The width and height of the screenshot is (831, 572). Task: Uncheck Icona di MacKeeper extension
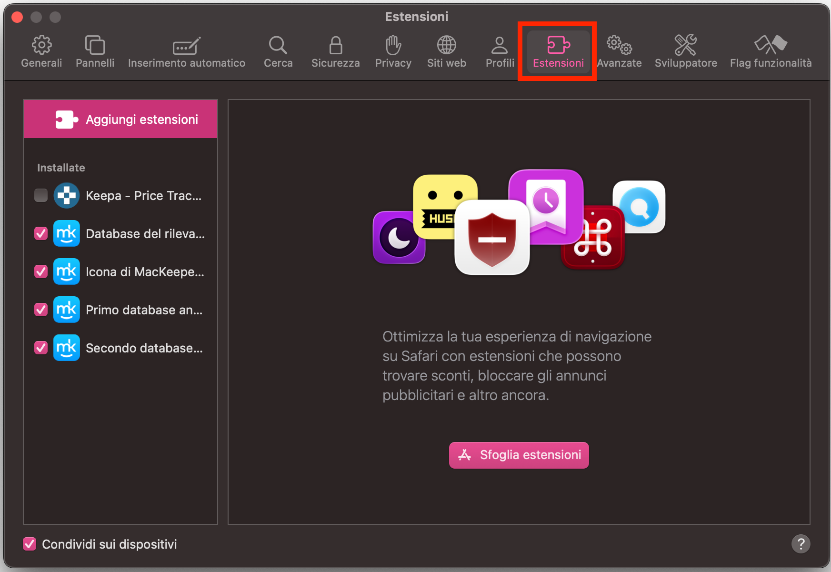[41, 271]
